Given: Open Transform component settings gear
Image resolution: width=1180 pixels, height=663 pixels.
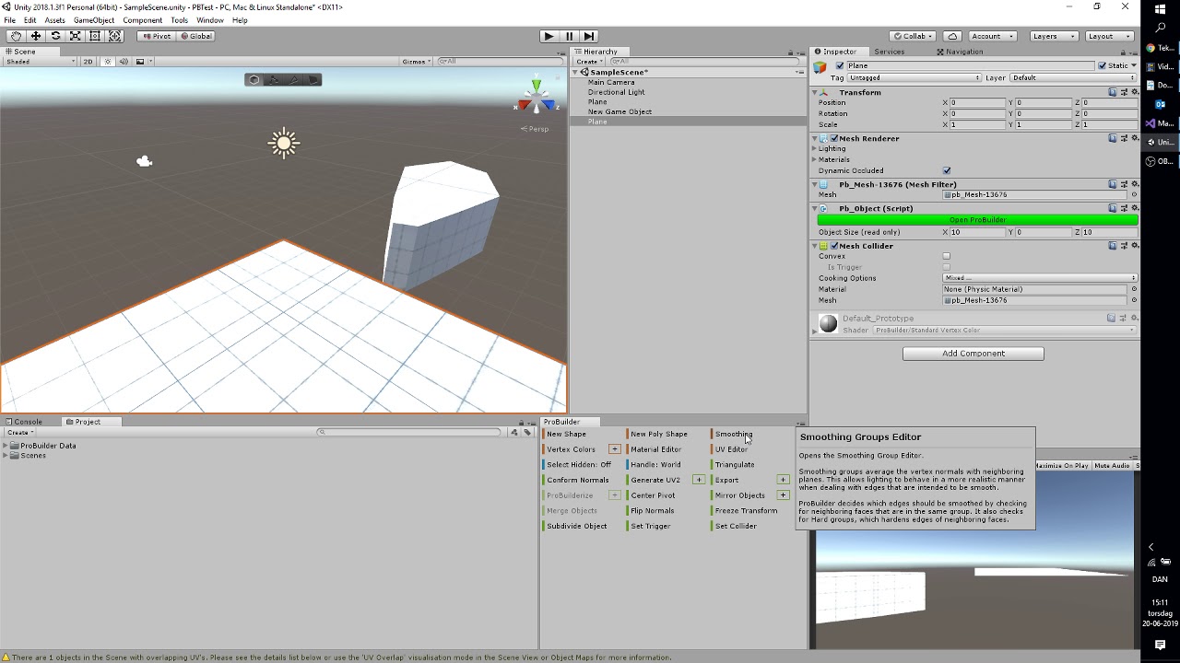Looking at the screenshot, I should (x=1134, y=92).
